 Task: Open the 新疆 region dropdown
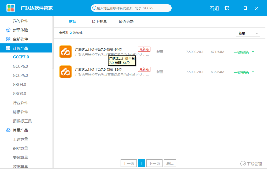coord(248,33)
